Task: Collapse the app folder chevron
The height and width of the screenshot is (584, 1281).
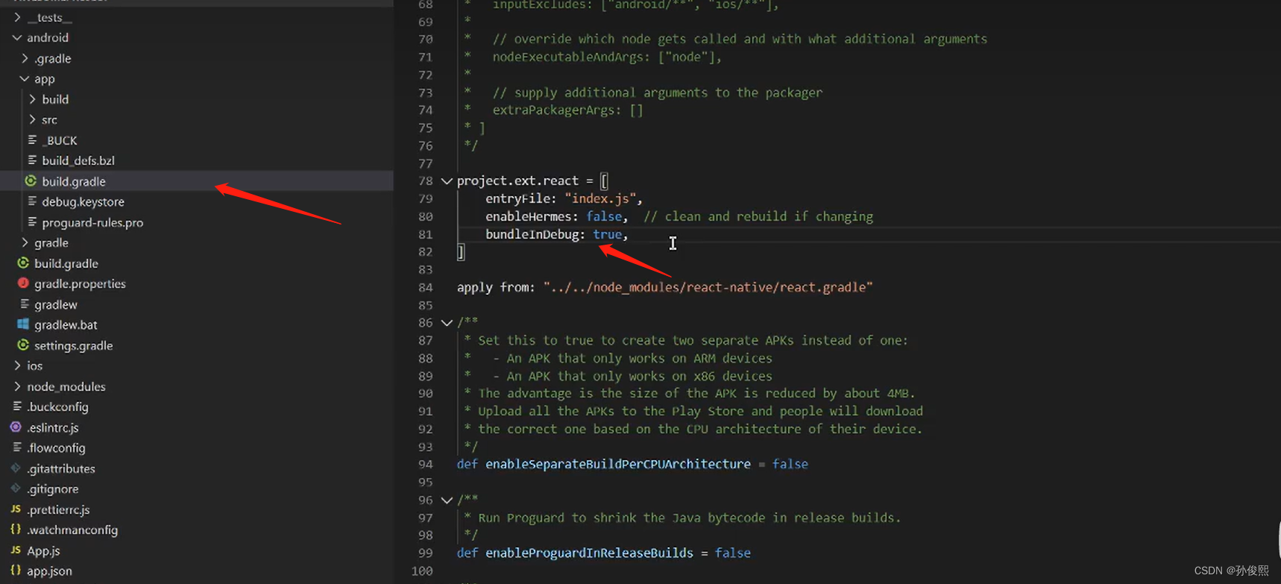Action: [25, 78]
